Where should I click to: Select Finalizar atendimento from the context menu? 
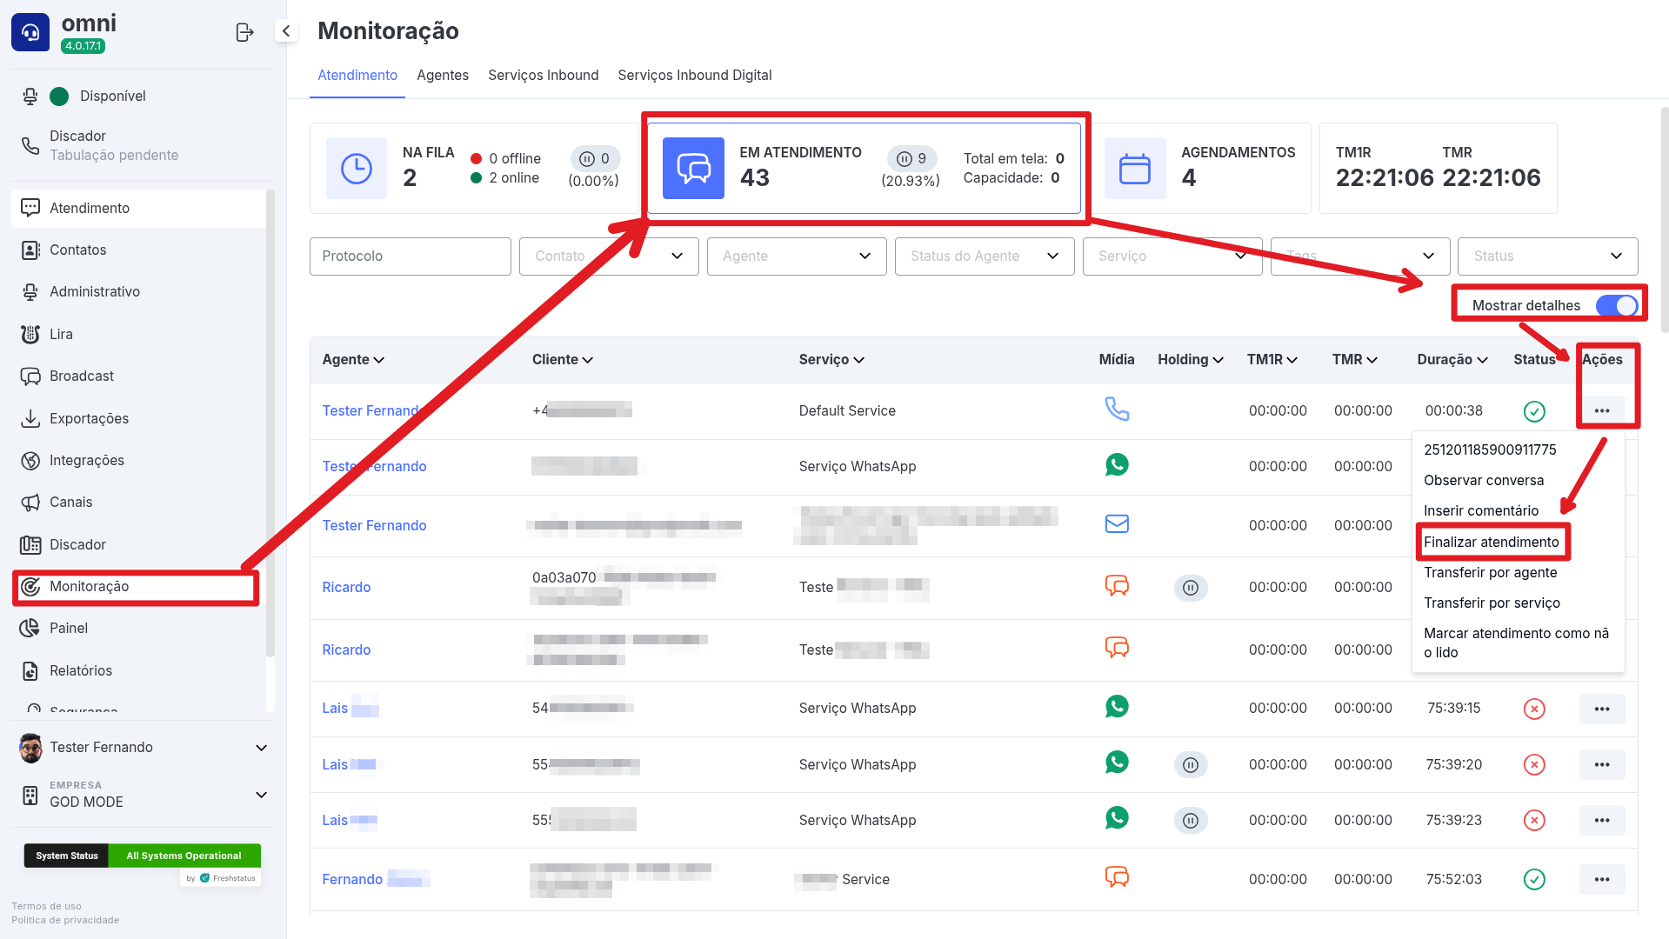[x=1491, y=543]
